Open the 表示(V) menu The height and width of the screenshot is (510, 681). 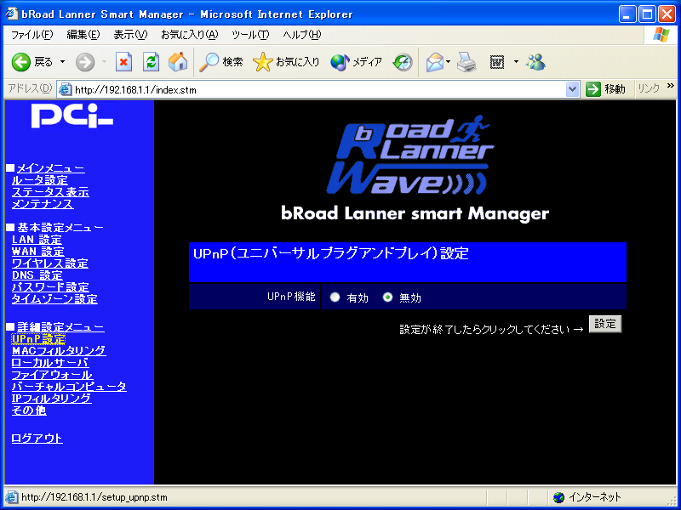click(130, 35)
